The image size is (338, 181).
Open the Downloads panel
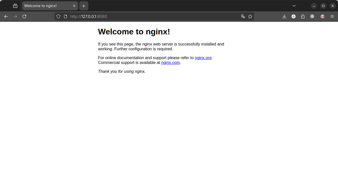(284, 16)
